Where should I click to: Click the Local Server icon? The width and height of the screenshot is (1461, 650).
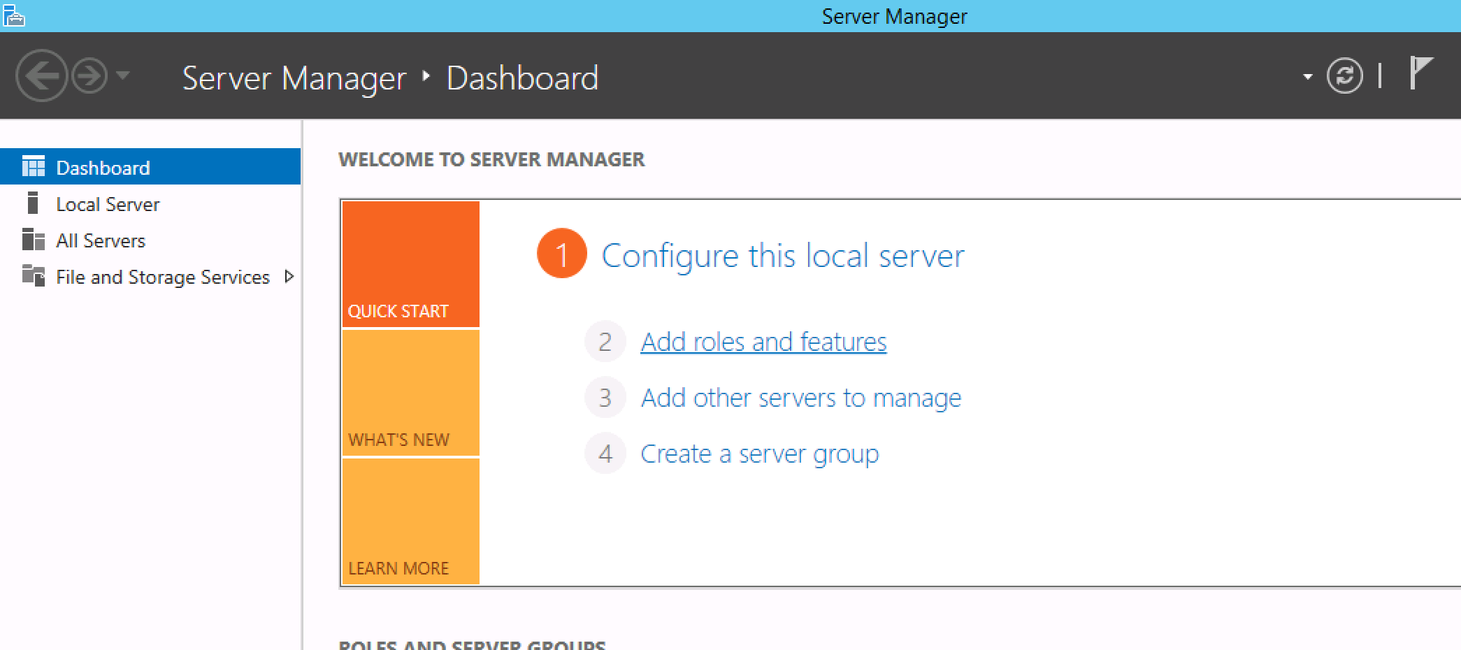[x=32, y=203]
